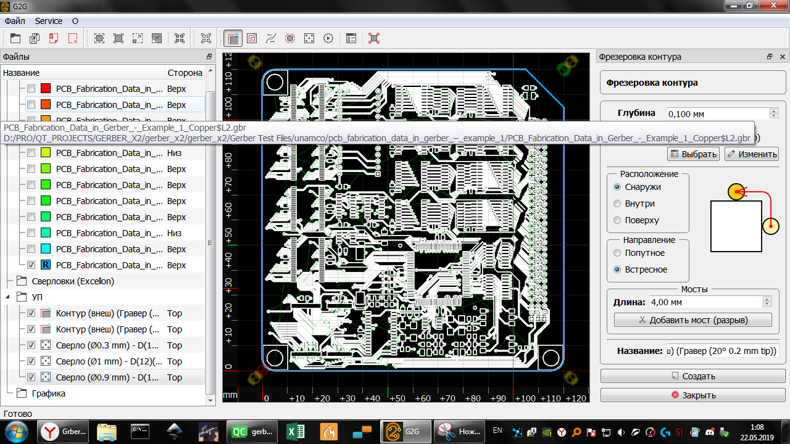The width and height of the screenshot is (790, 444).
Task: Uncheck the Сверло (Ø0.3 mm) checkbox
Action: [x=31, y=345]
